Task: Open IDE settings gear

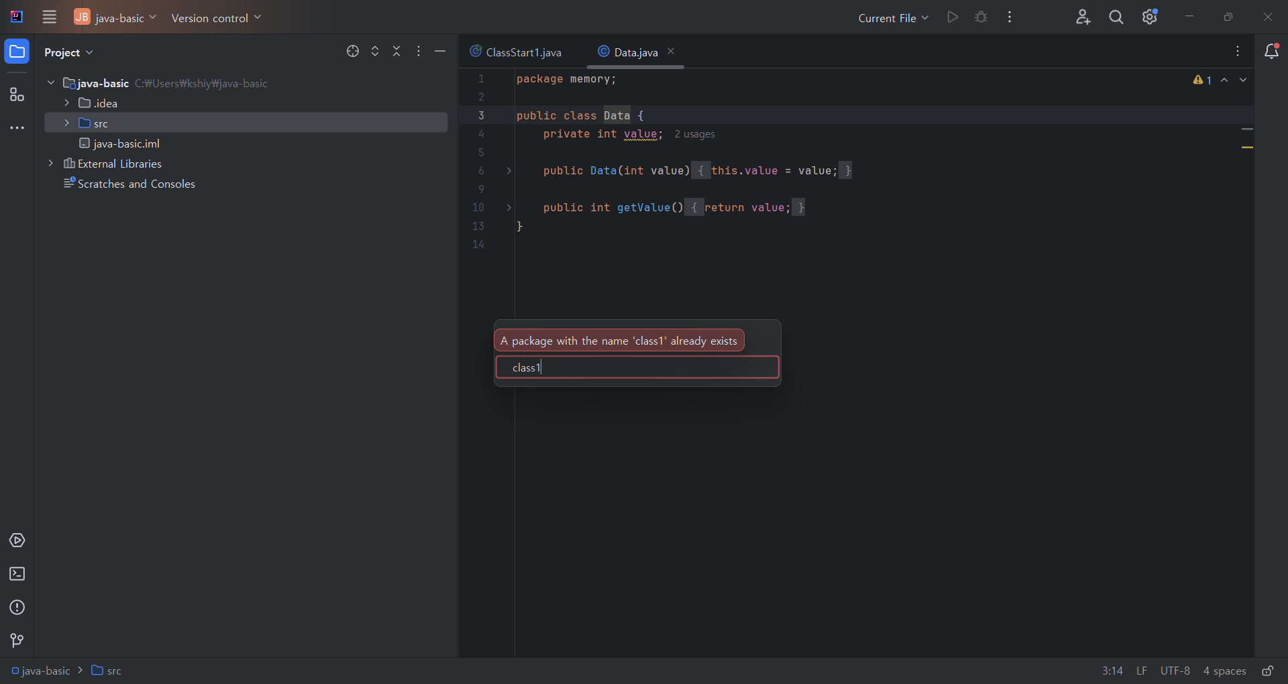Action: coord(1150,17)
